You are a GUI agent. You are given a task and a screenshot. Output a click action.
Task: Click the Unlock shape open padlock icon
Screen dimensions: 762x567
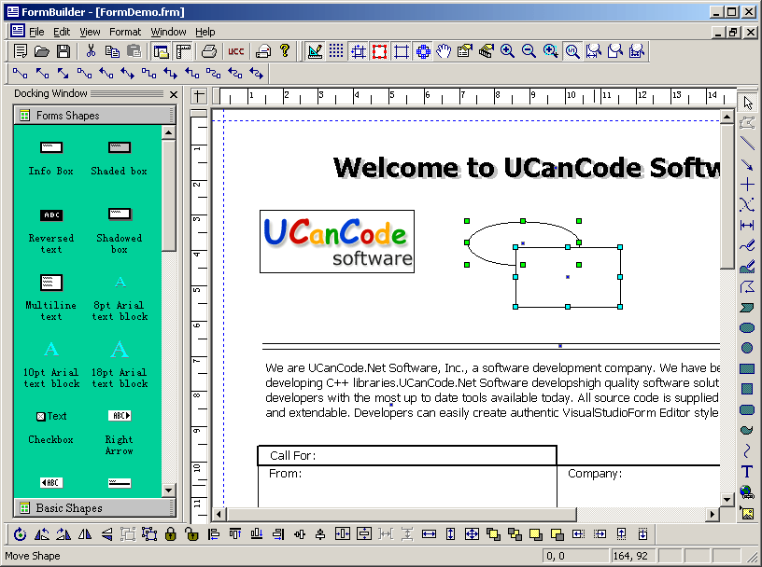click(x=191, y=534)
